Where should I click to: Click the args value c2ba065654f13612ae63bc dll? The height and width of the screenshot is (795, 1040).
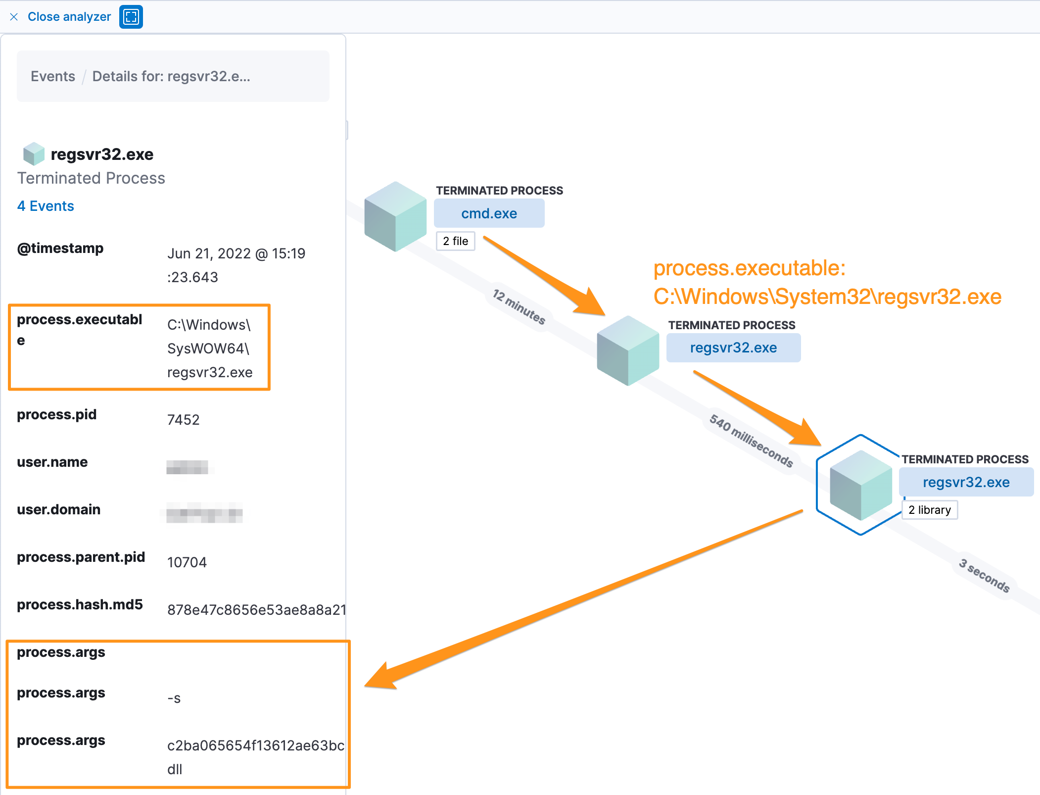click(255, 757)
